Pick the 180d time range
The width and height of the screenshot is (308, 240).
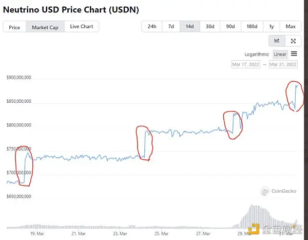coord(252,27)
